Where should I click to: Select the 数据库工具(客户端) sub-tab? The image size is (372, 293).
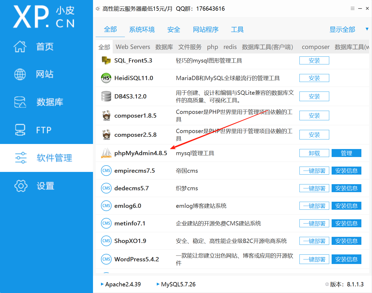[x=268, y=47]
